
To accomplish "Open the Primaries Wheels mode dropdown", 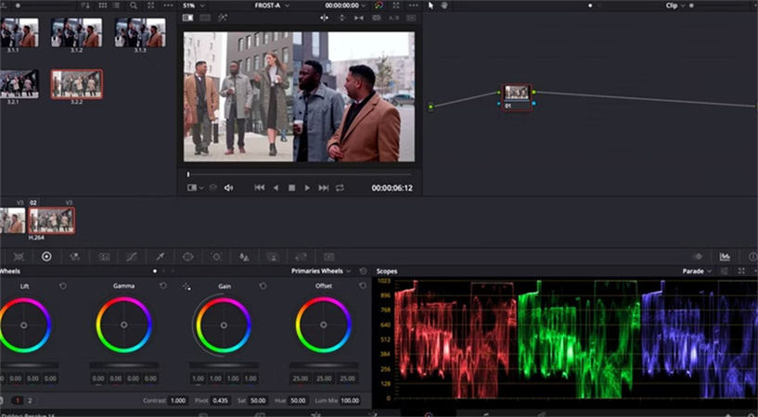I will pyautogui.click(x=321, y=272).
